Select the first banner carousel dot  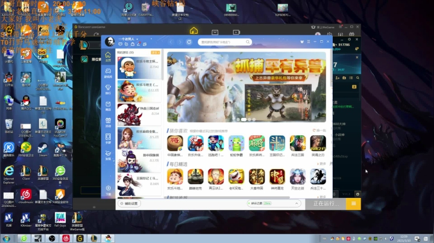click(238, 120)
